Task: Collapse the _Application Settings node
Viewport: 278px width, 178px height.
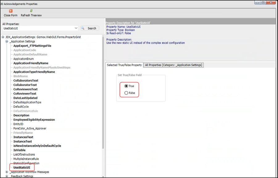Action: [7, 41]
